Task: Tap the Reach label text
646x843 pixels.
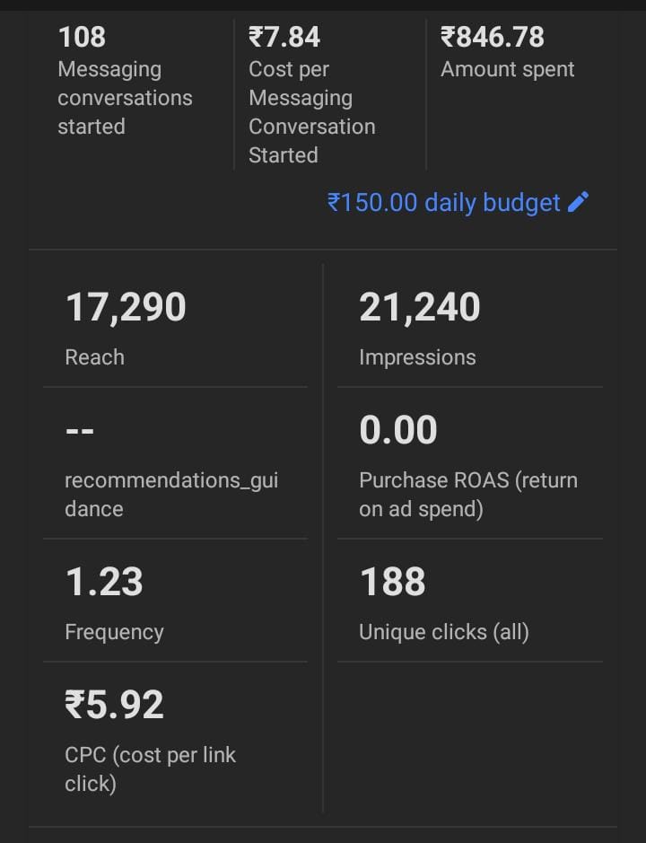Action: coord(94,357)
